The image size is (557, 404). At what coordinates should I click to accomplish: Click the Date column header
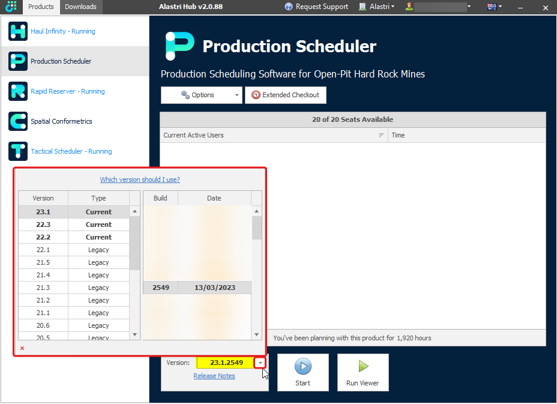(x=214, y=198)
